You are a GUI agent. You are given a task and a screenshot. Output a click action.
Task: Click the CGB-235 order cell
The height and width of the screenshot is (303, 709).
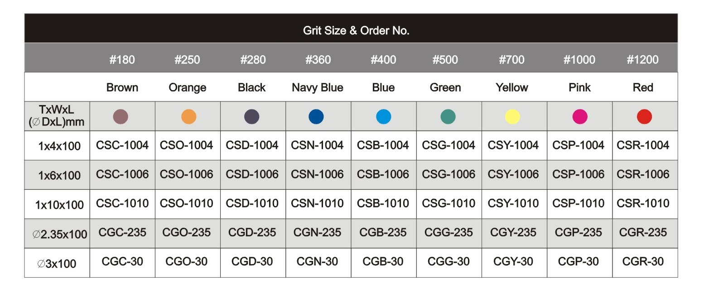[383, 233]
